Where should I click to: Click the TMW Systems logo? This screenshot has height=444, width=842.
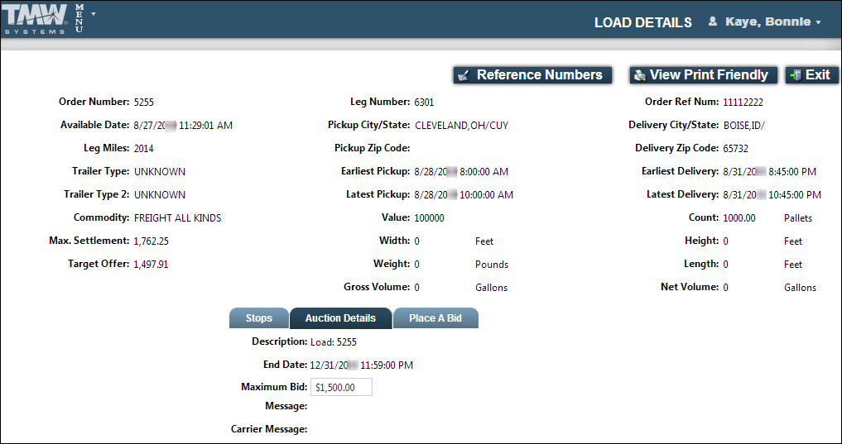pos(36,18)
